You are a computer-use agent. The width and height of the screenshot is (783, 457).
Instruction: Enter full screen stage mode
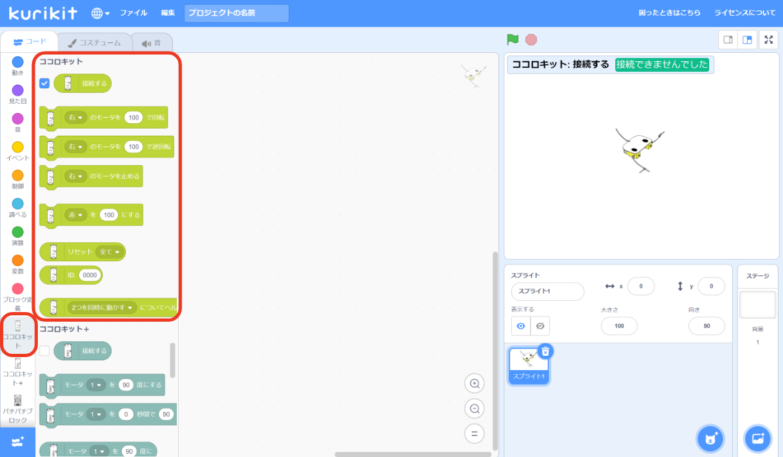coord(769,39)
